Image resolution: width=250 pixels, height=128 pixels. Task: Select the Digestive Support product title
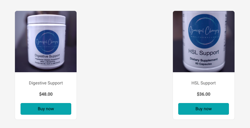coord(46,83)
